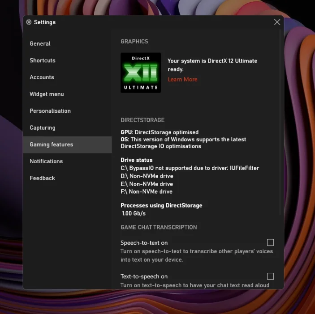Go to the Feedback section
This screenshot has height=314, width=315.
click(67, 178)
